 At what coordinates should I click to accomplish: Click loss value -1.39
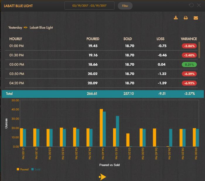pos(162,83)
